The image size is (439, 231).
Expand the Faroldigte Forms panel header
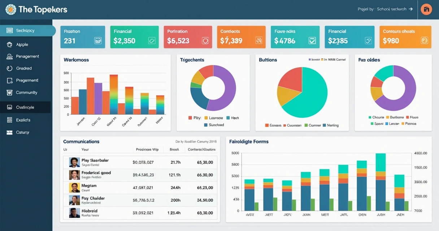click(249, 141)
